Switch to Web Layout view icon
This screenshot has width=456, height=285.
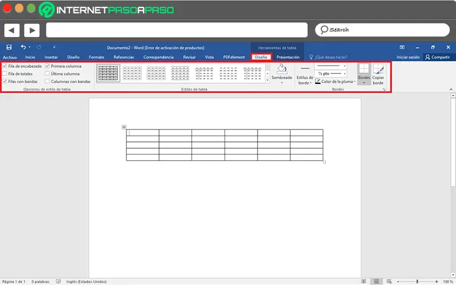click(x=389, y=282)
